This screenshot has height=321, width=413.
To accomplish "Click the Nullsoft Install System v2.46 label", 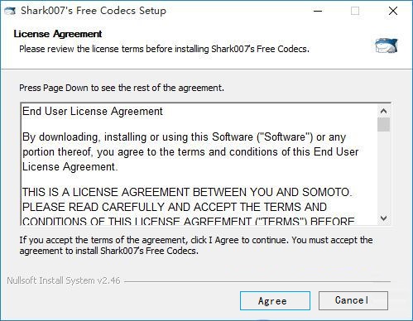I will point(64,280).
